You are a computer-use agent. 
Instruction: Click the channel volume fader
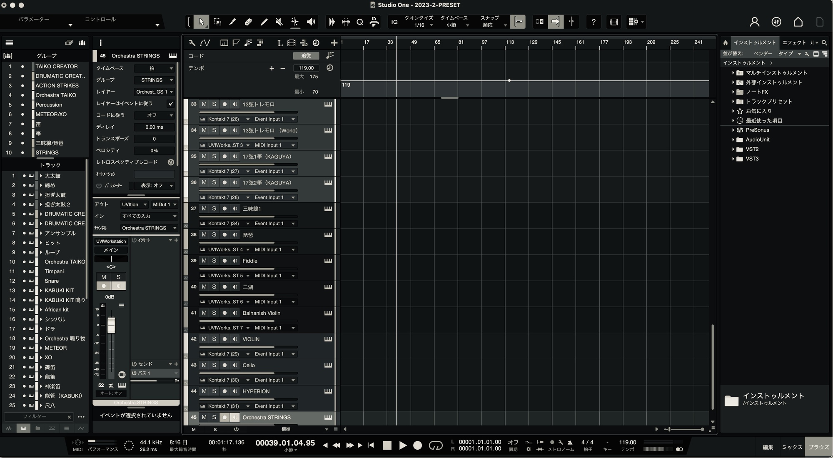coord(111,326)
